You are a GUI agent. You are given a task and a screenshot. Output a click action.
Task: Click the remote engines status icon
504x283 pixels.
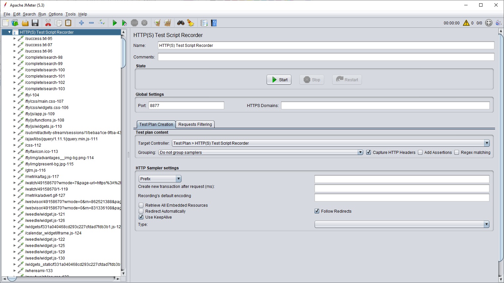coord(498,23)
